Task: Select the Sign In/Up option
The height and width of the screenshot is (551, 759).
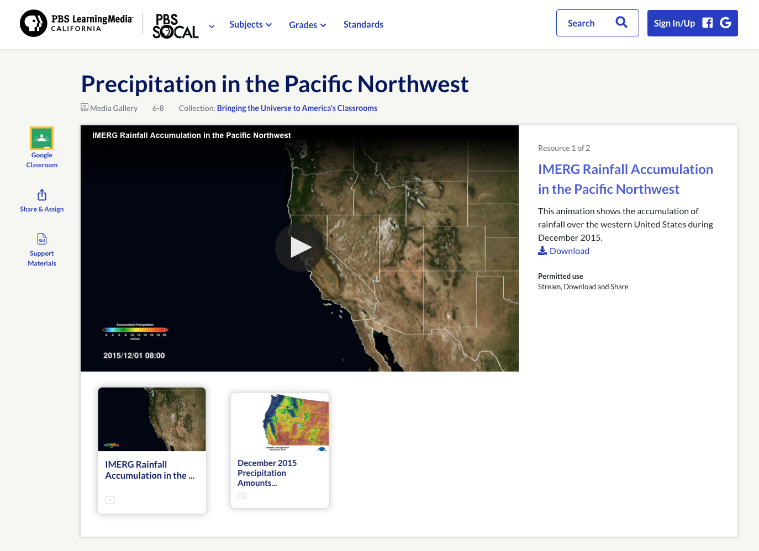Action: pos(674,23)
